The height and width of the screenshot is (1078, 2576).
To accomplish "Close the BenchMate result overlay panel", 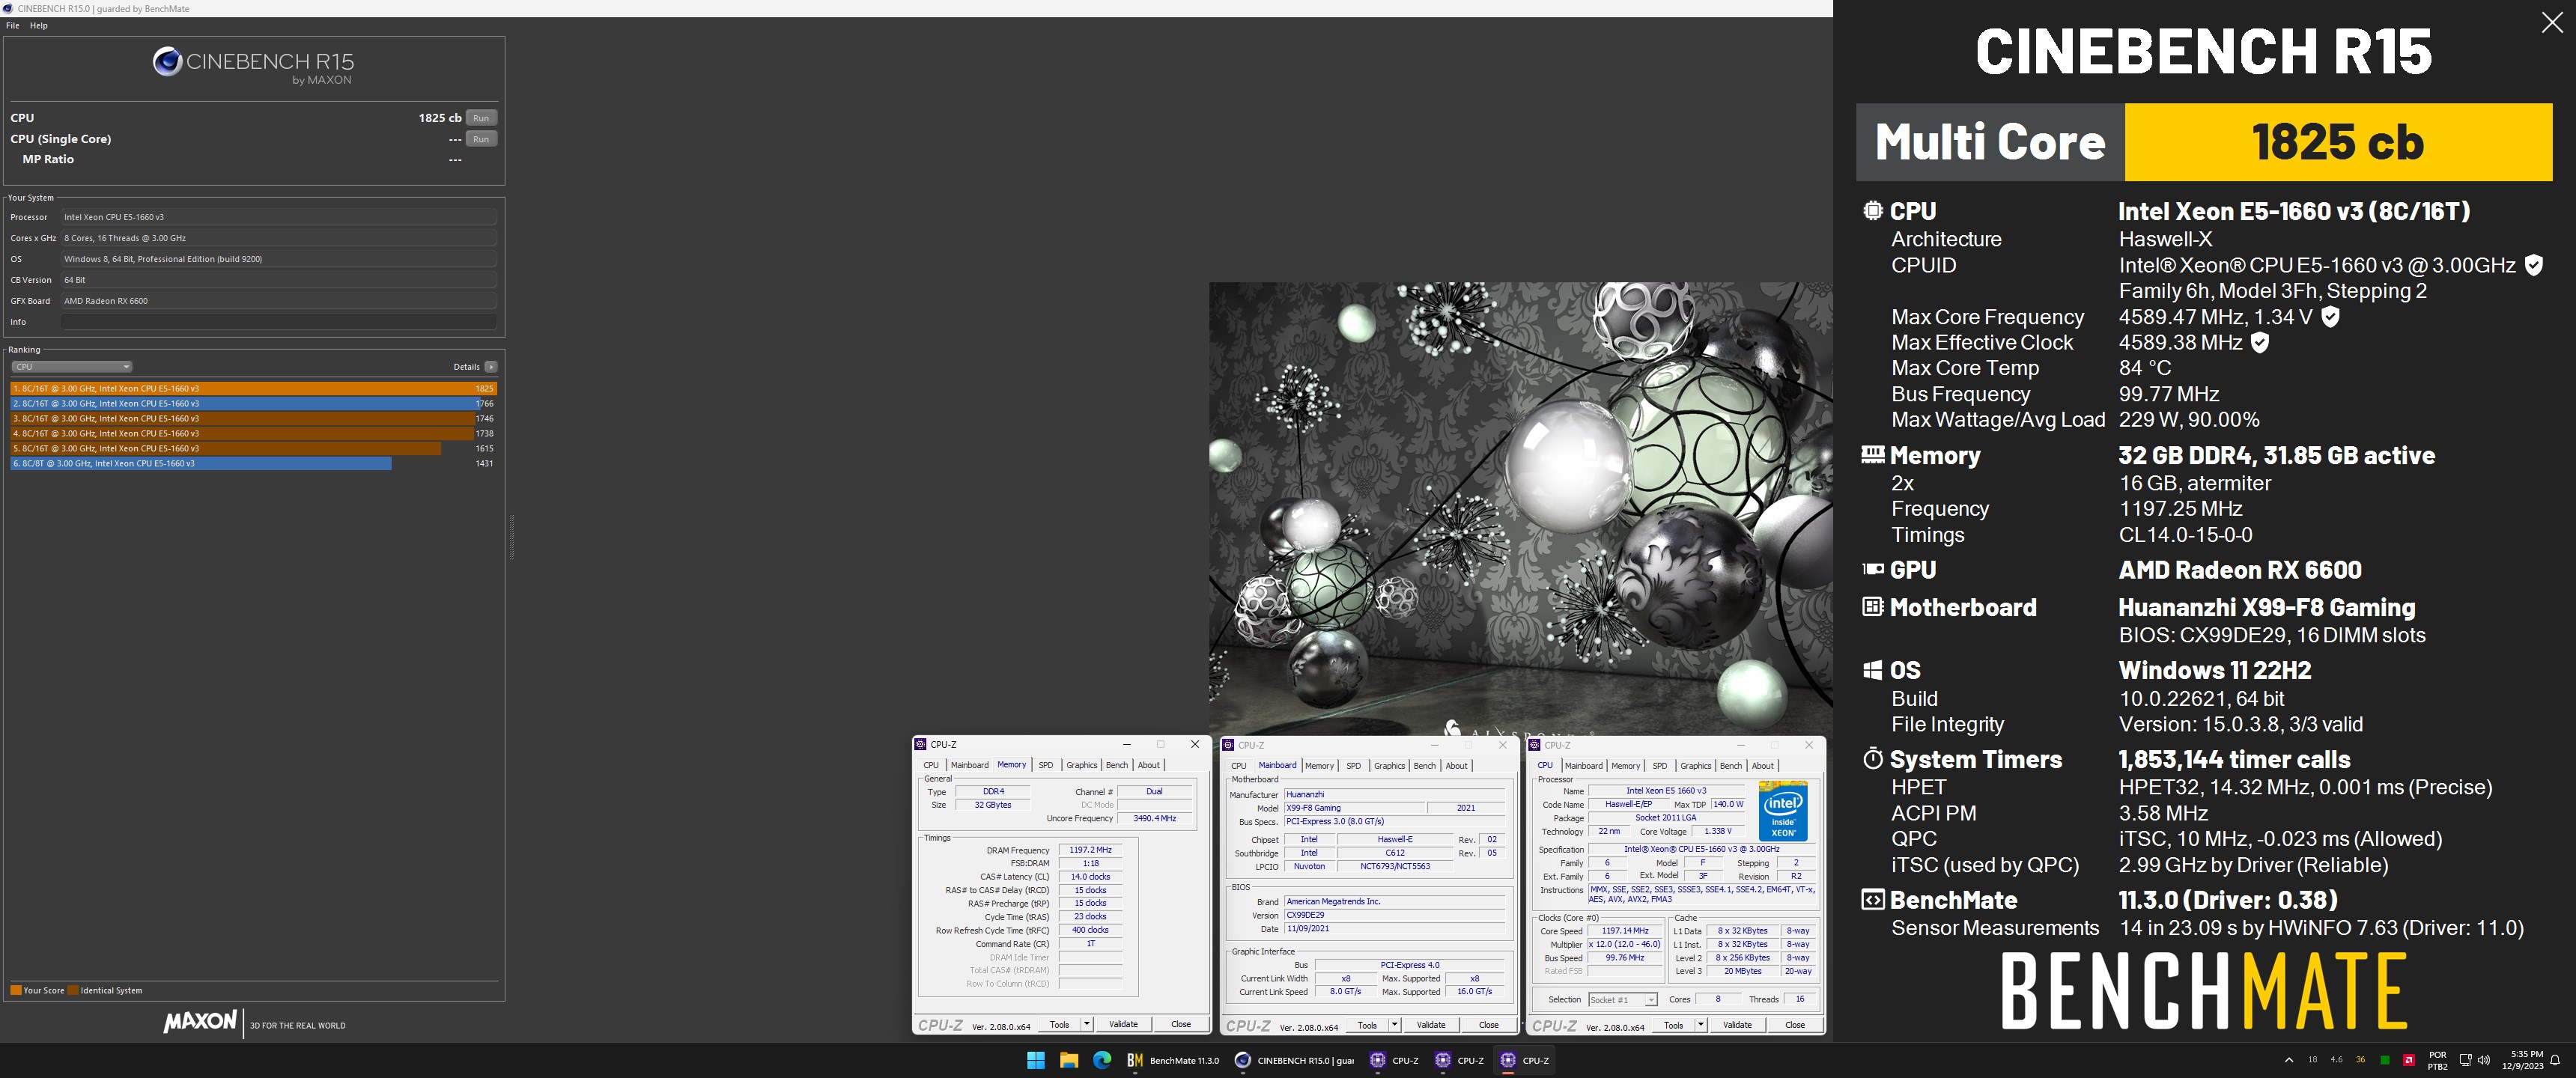I will [2551, 23].
